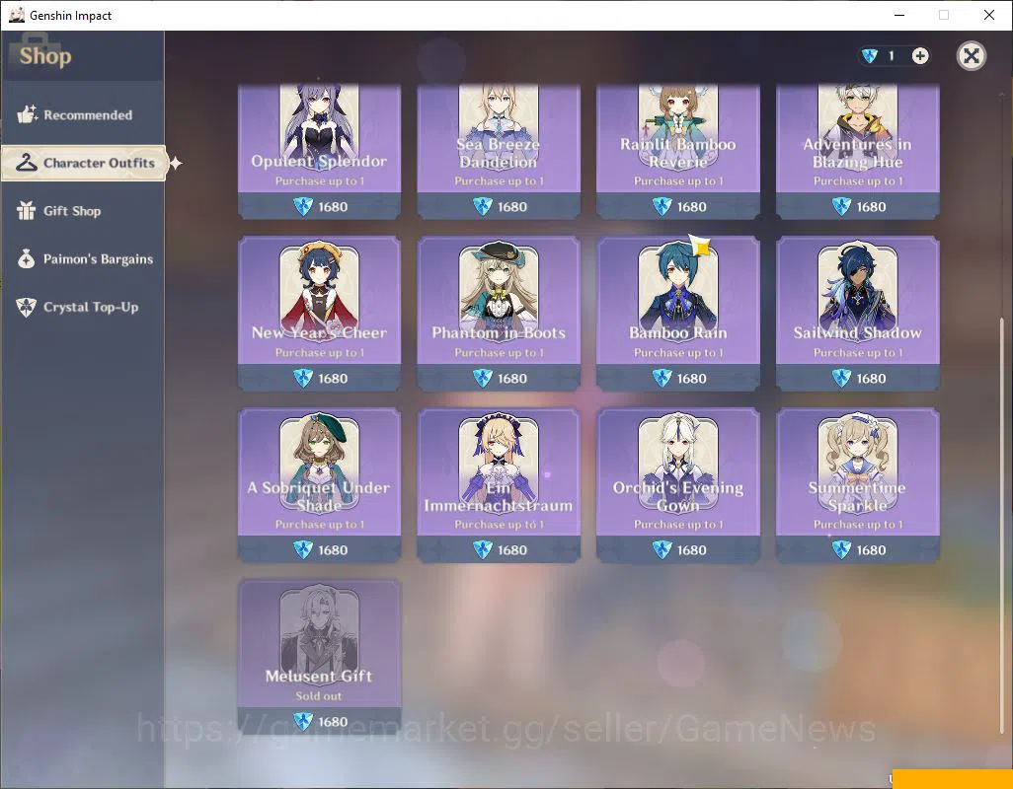Click the Shop header title
The height and width of the screenshot is (789, 1013).
point(45,55)
